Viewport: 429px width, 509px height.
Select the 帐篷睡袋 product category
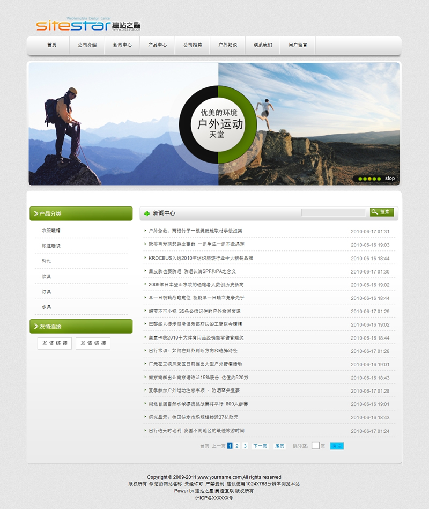coord(51,246)
